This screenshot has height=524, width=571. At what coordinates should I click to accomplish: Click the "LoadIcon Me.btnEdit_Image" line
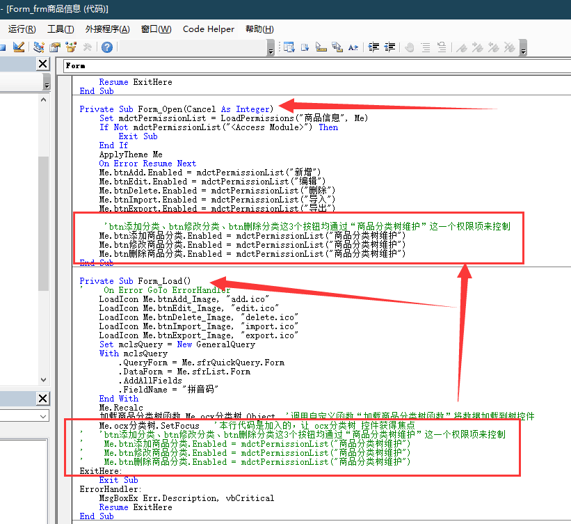pyautogui.click(x=189, y=308)
